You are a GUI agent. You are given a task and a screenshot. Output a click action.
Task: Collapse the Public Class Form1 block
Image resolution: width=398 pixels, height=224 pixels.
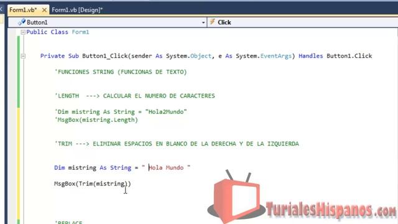click(x=23, y=32)
